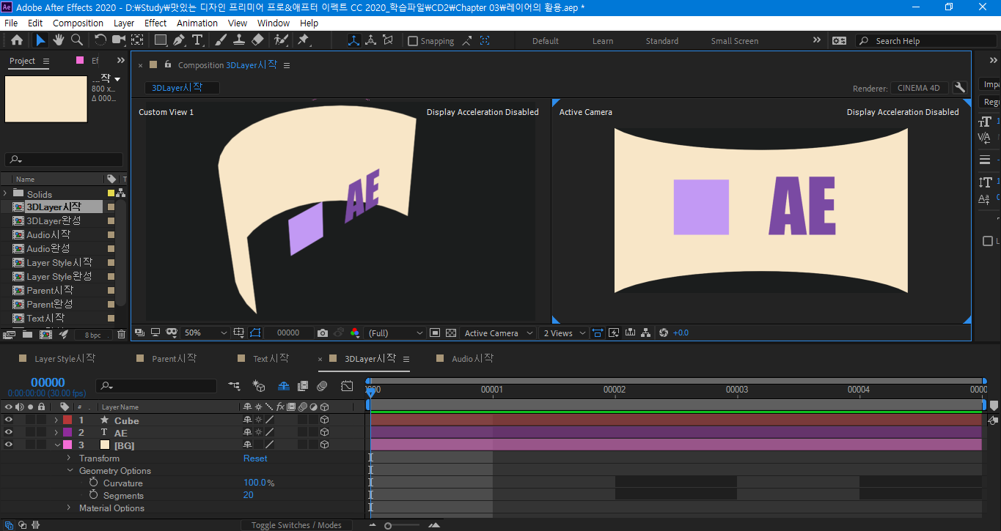Expand the Transform property group
This screenshot has width=1001, height=531.
[69, 458]
